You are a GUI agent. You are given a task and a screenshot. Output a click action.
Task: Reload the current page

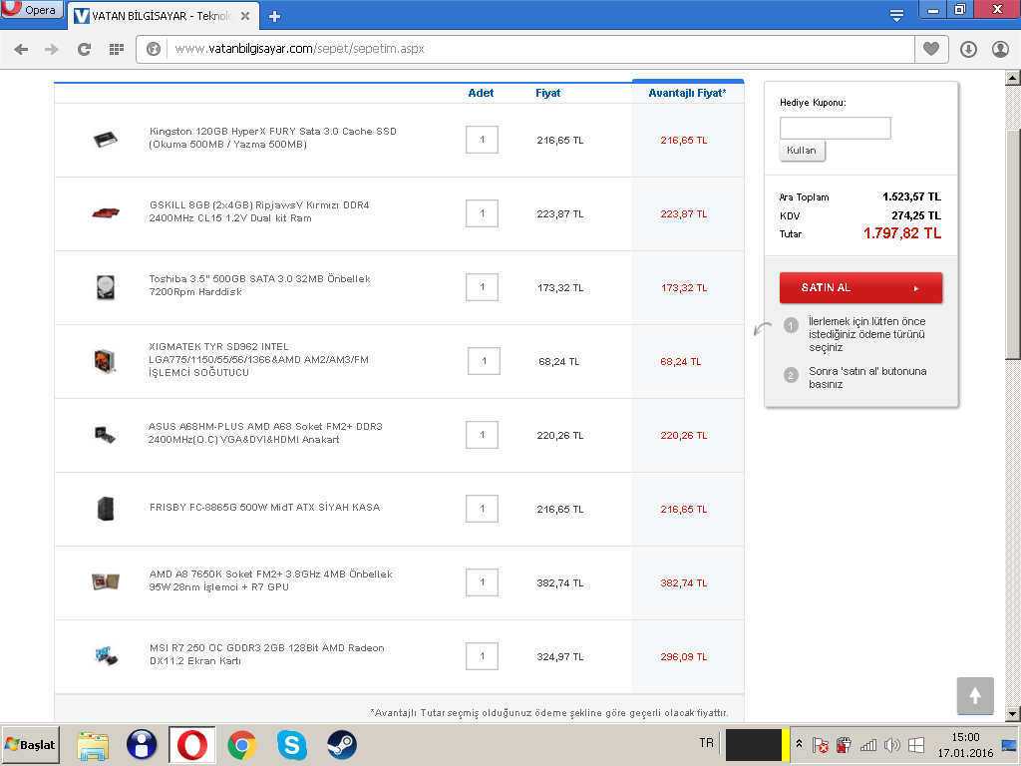pyautogui.click(x=84, y=49)
